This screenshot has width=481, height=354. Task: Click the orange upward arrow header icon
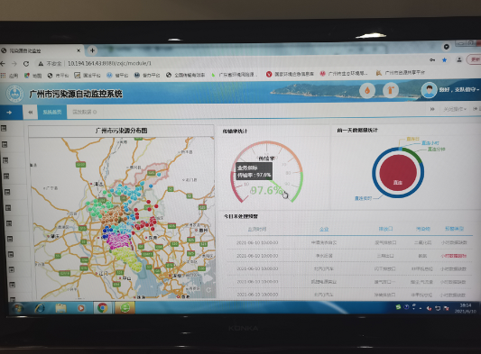point(390,90)
